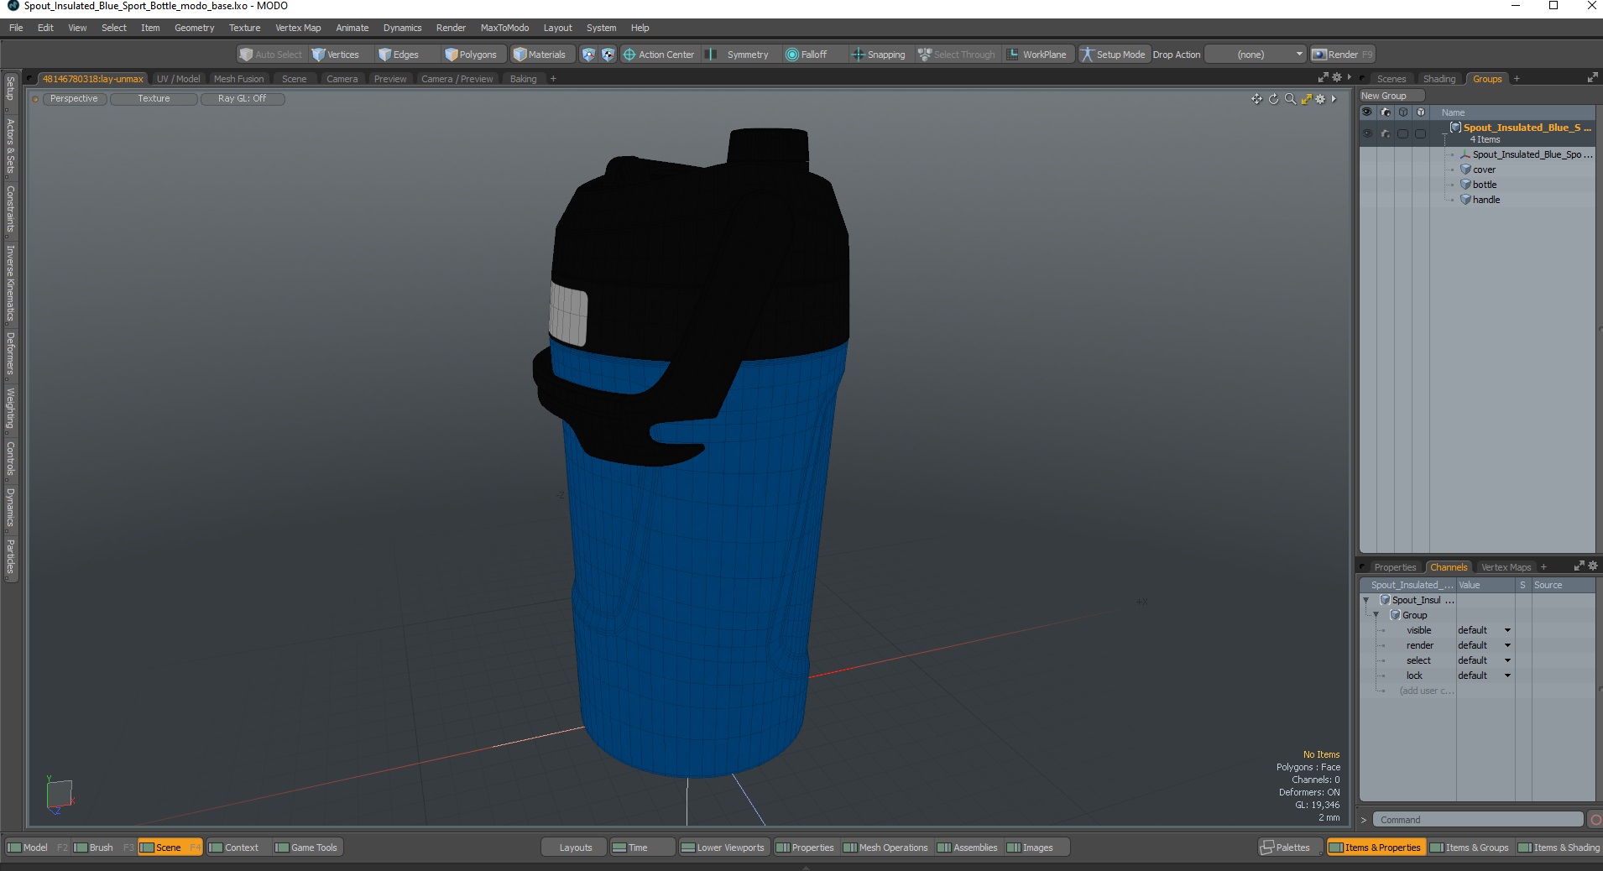Viewport: 1603px width, 871px height.
Task: Click the 'bottle' mesh cube icon
Action: (x=1465, y=185)
